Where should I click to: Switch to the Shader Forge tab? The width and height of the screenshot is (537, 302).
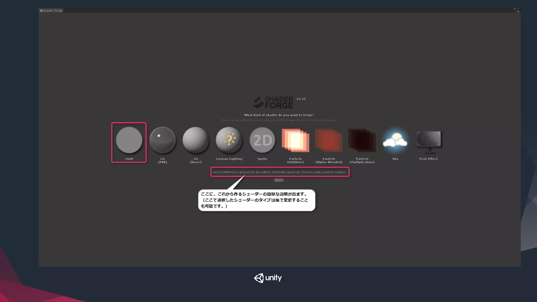tap(51, 11)
